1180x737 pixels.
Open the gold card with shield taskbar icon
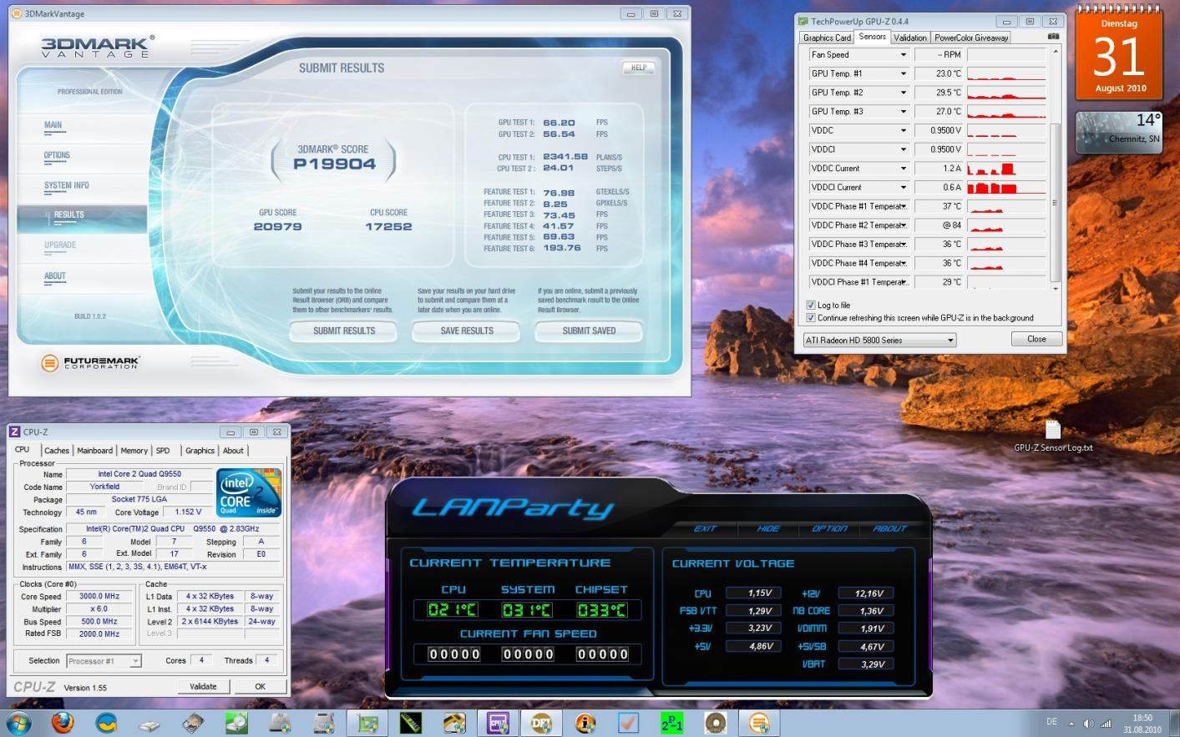click(x=454, y=723)
